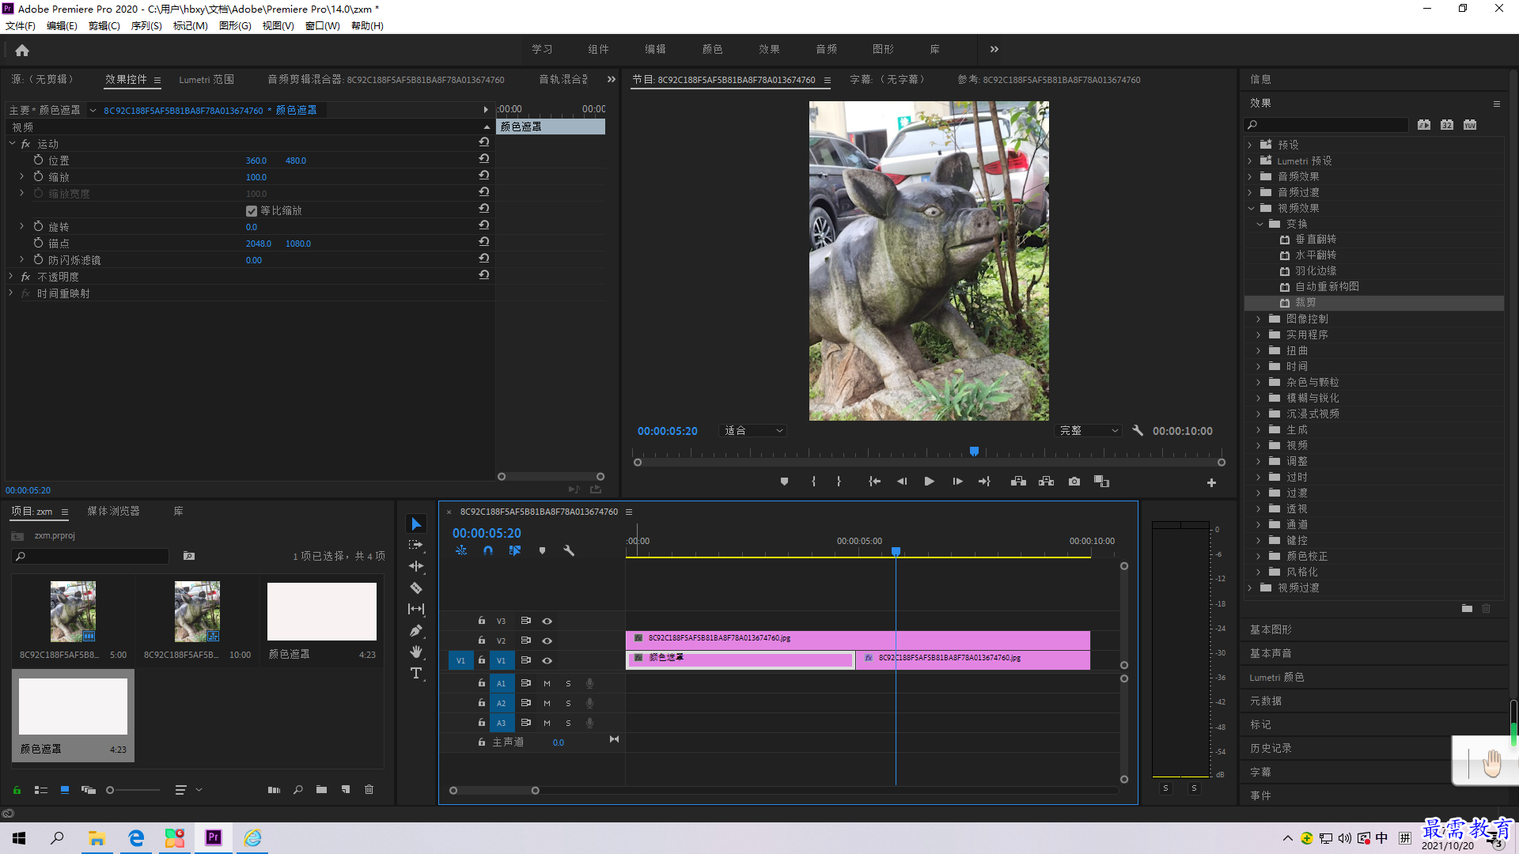Delete selected item trash icon in Project panel
Screen dimensions: 1519x854
pyautogui.click(x=369, y=789)
